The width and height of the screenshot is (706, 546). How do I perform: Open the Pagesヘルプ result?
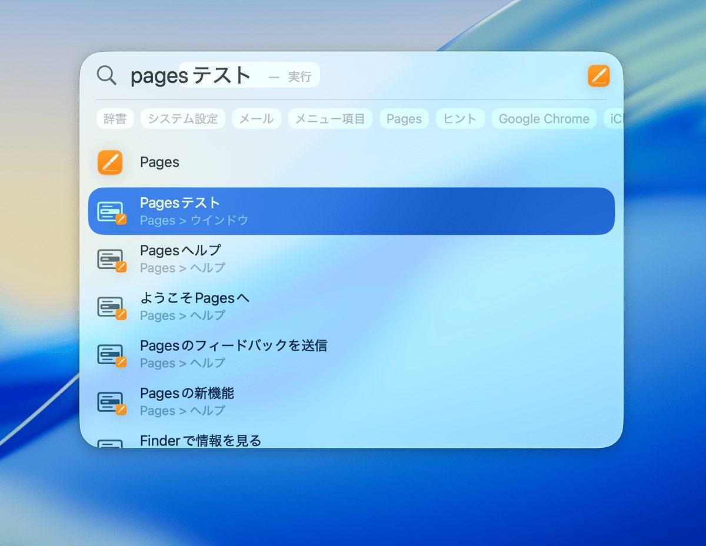351,259
